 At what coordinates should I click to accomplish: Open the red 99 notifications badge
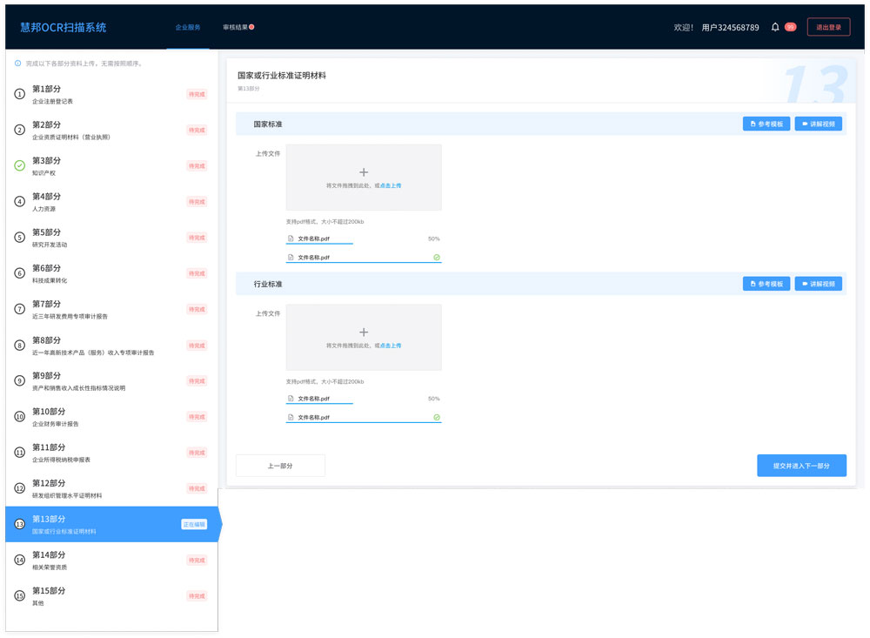point(790,27)
